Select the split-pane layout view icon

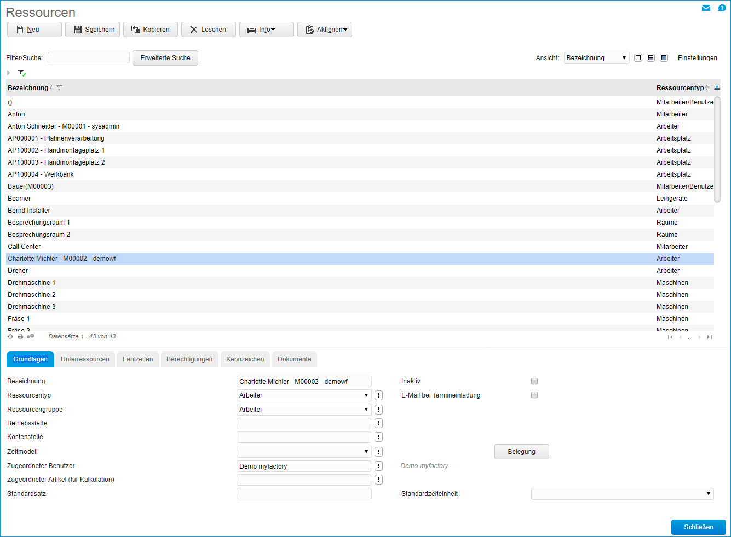pyautogui.click(x=651, y=58)
